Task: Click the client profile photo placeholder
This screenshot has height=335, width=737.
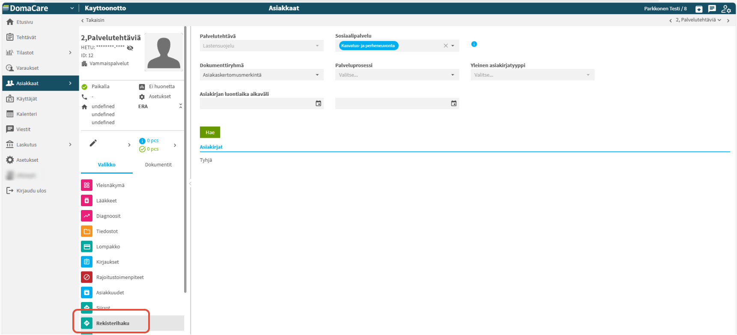Action: point(164,52)
